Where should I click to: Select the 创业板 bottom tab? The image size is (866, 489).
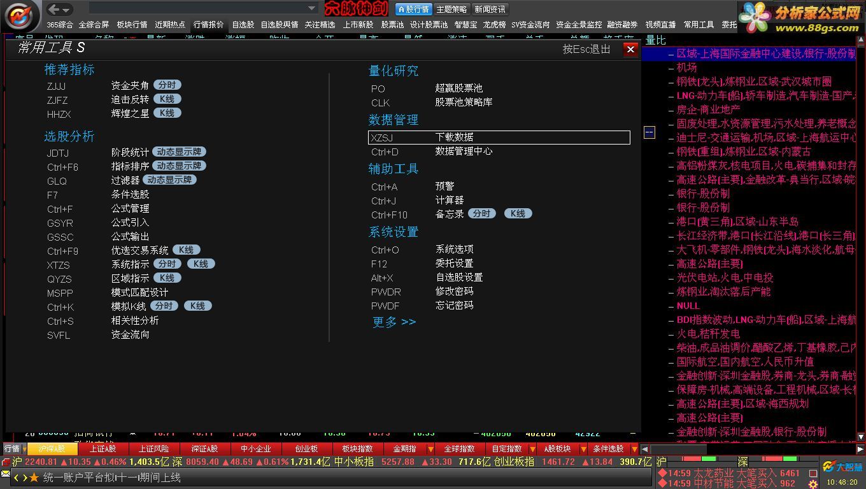306,449
